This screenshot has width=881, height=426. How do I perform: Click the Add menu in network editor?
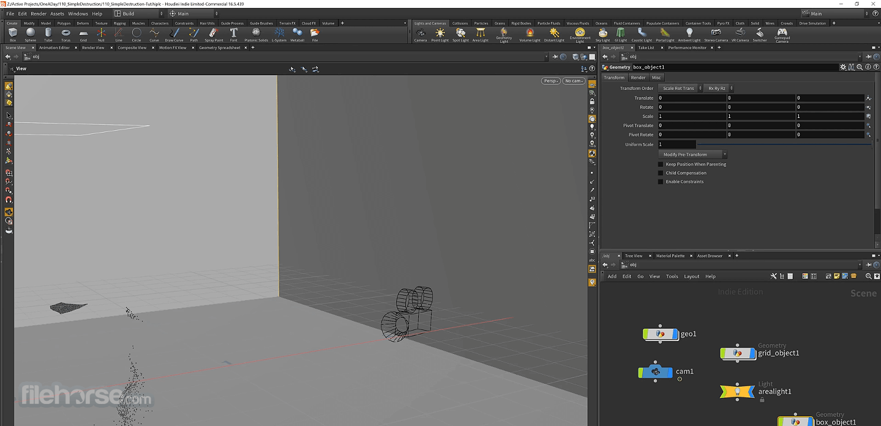click(612, 276)
